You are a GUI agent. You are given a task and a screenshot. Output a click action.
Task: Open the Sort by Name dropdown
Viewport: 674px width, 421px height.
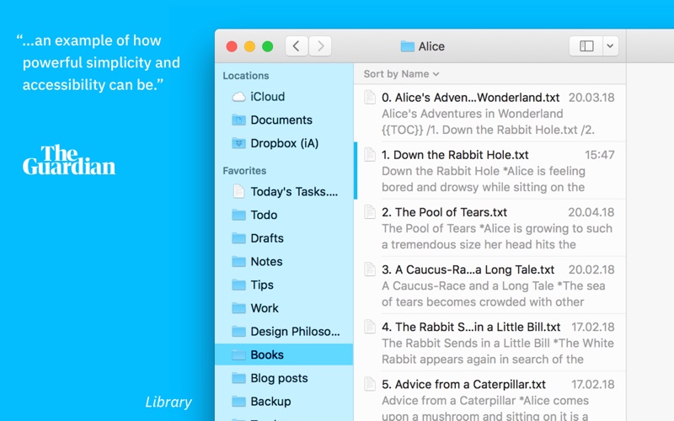point(401,74)
